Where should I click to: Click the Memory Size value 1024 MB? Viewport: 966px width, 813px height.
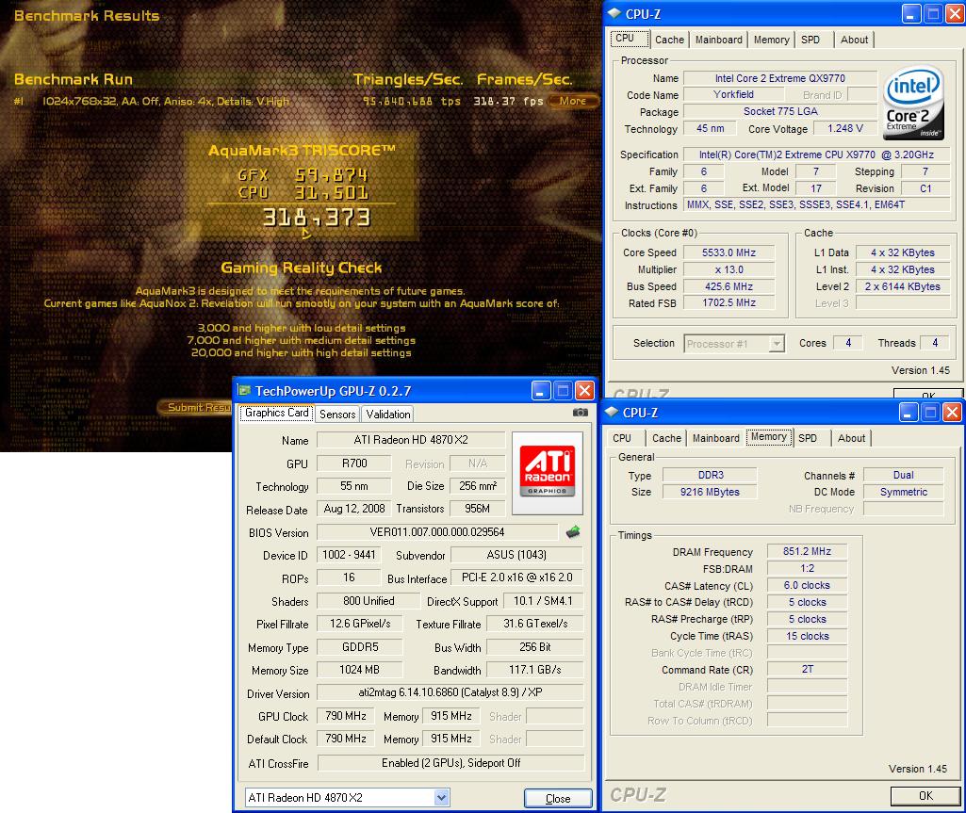(x=359, y=670)
